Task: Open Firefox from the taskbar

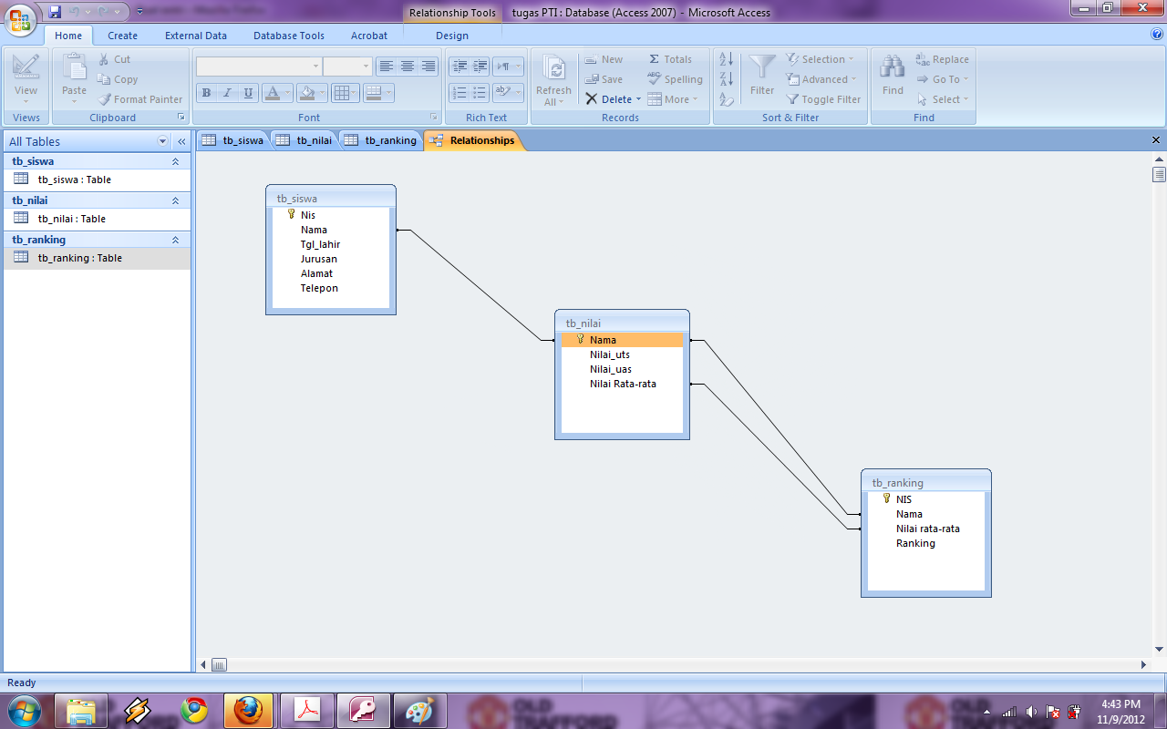Action: 247,710
